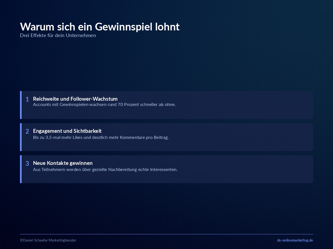The image size is (333, 249).
Task: Click the number 2 in the second card
Action: [27, 131]
